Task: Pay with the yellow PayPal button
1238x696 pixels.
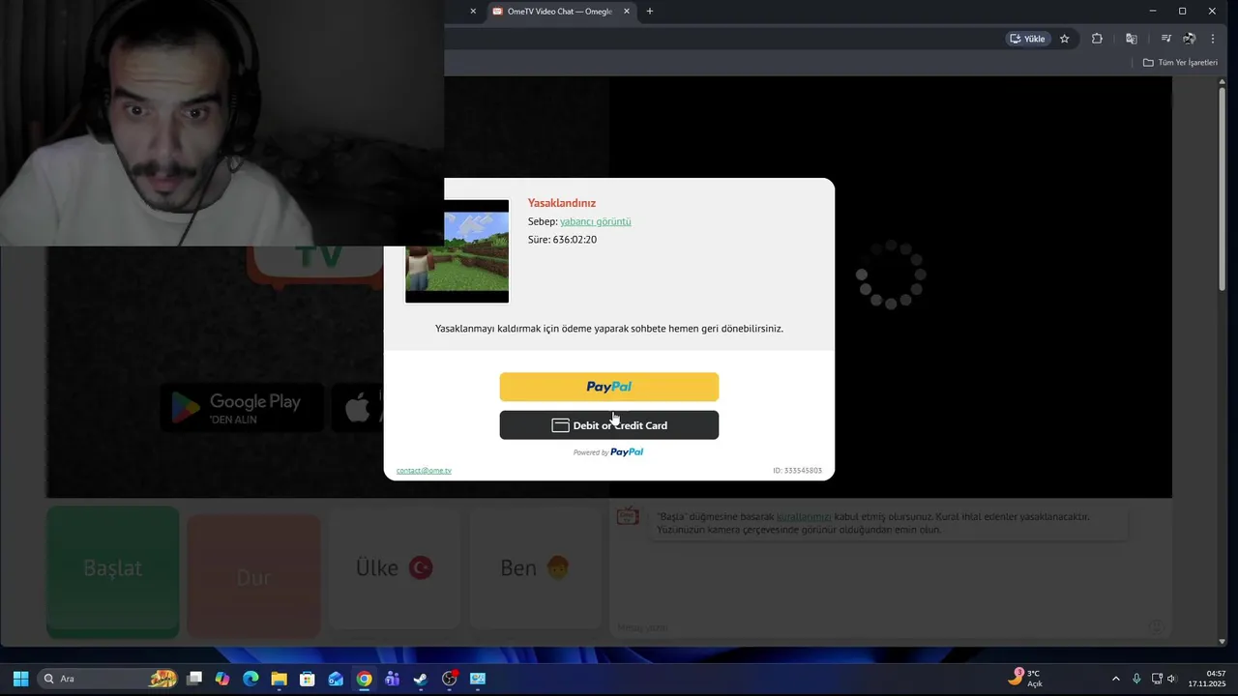Action: (608, 387)
